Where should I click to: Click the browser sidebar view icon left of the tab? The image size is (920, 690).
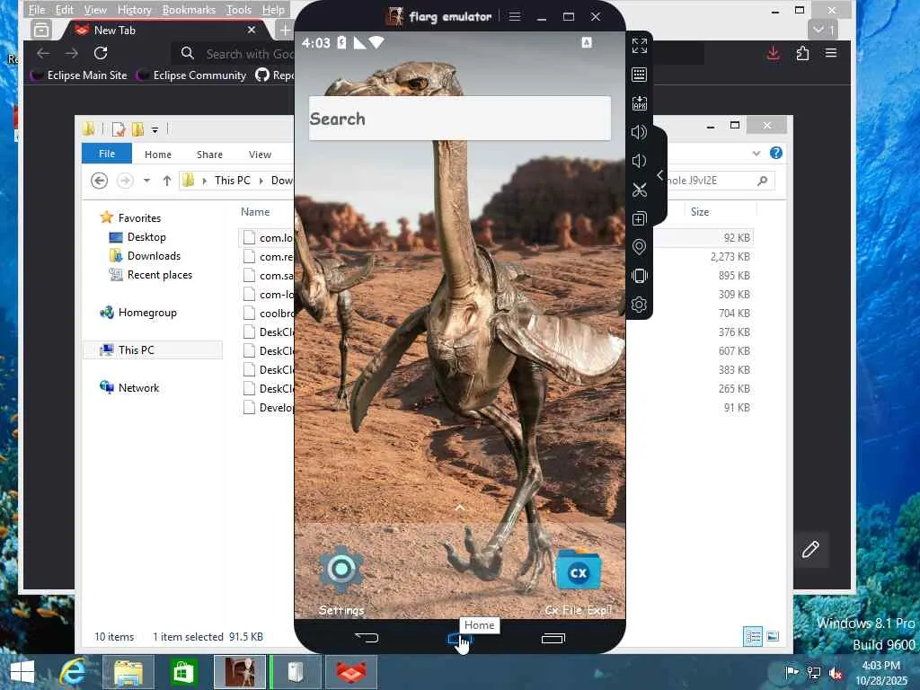point(41,30)
